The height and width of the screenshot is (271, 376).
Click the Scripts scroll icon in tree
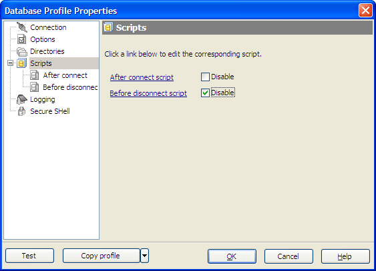point(21,63)
